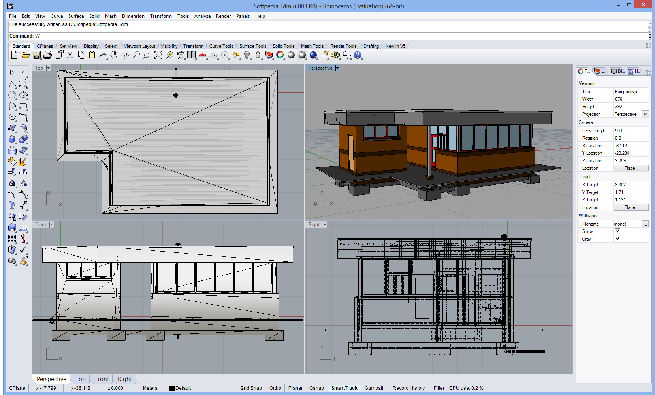Select the Pan hand tool
Image resolution: width=655 pixels, height=395 pixels.
[114, 55]
